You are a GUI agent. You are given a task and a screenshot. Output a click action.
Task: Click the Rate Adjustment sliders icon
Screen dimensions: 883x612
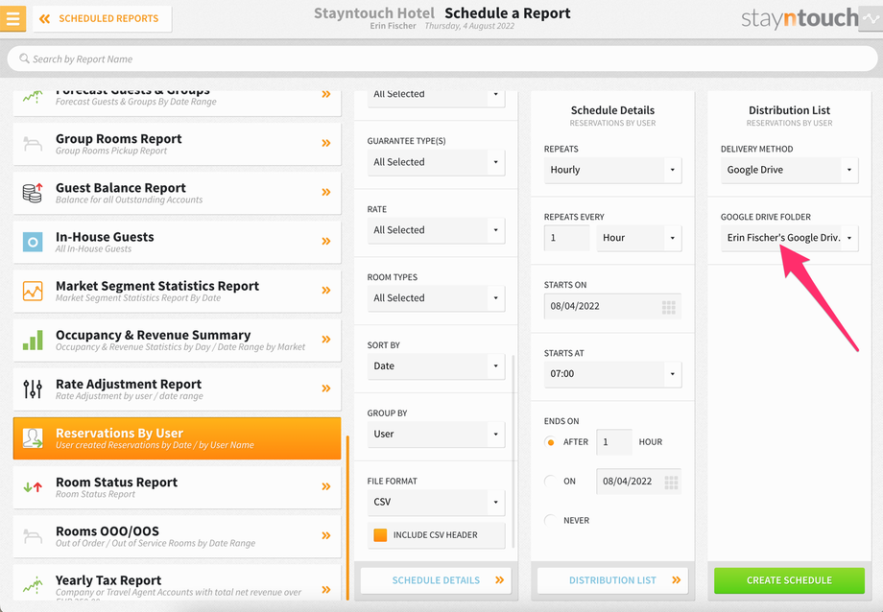(33, 389)
